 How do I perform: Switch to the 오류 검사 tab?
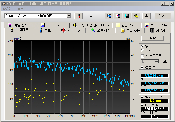click(x=101, y=30)
